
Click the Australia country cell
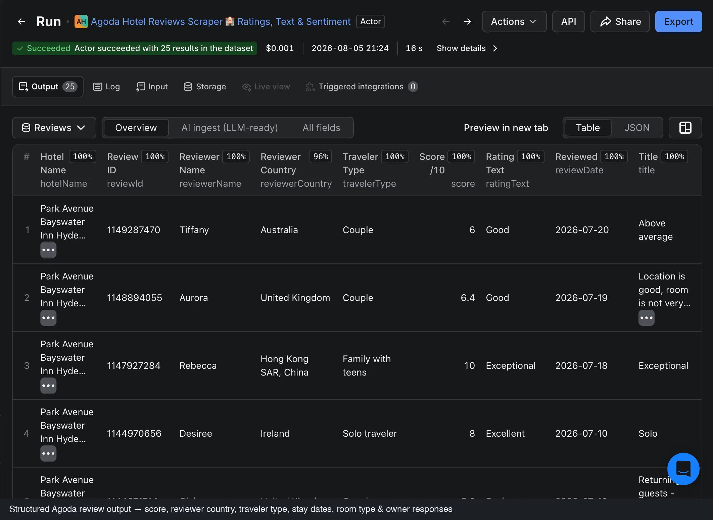pyautogui.click(x=279, y=230)
